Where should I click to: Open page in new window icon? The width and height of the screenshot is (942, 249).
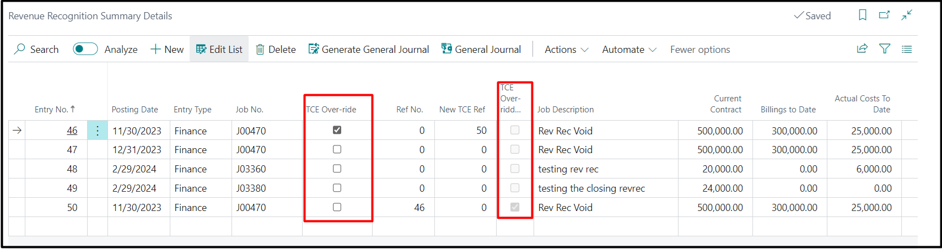pos(884,15)
